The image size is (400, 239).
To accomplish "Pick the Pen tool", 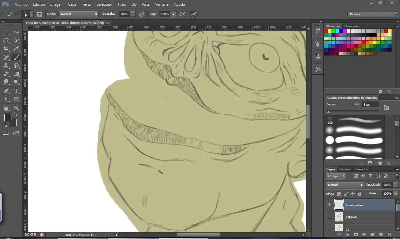I will point(6,91).
